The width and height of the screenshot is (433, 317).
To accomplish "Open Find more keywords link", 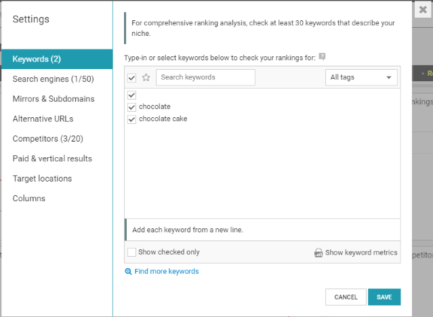I will click(167, 272).
